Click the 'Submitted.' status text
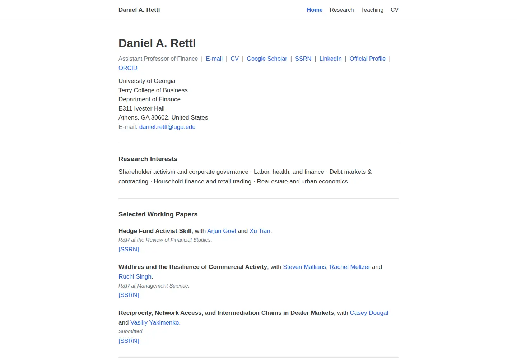The image size is (517, 359). (x=131, y=332)
